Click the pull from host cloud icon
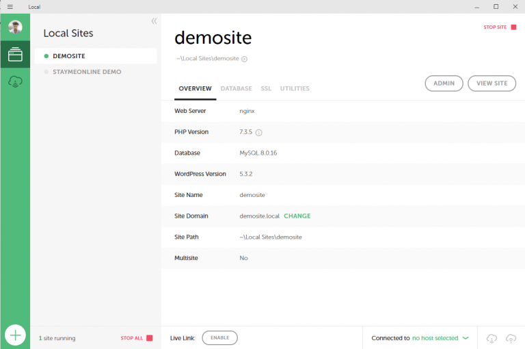Image resolution: width=525 pixels, height=349 pixels. point(492,338)
